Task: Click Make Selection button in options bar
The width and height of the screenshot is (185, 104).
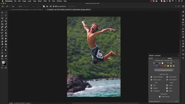Action: click(26, 6)
